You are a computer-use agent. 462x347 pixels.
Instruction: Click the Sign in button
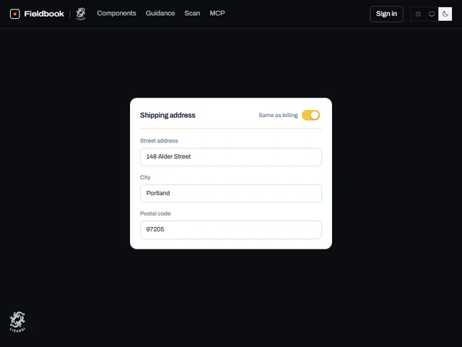[386, 14]
